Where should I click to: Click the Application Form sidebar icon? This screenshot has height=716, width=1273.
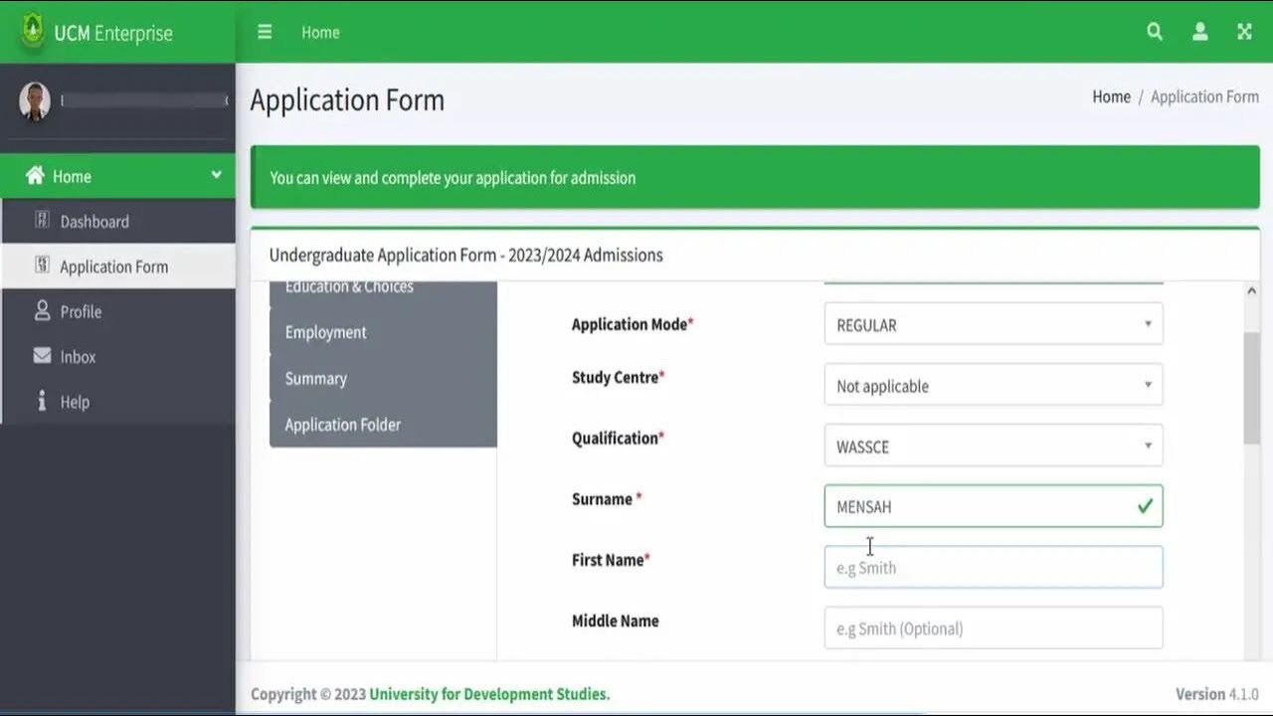pyautogui.click(x=42, y=265)
